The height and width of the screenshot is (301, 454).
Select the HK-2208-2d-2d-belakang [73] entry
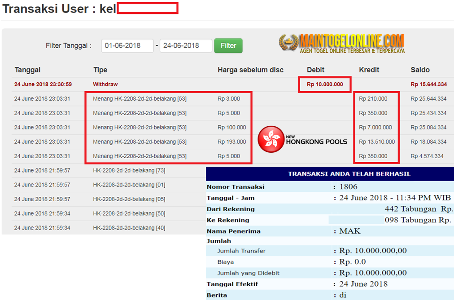point(129,171)
